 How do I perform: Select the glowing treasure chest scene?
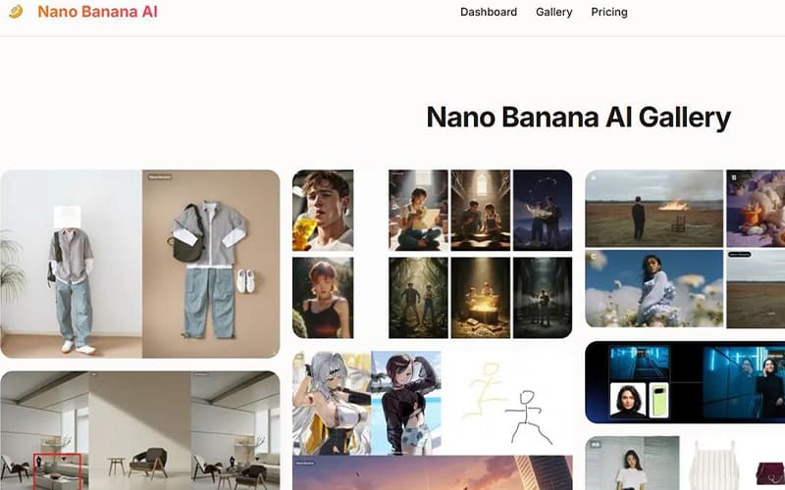(481, 298)
